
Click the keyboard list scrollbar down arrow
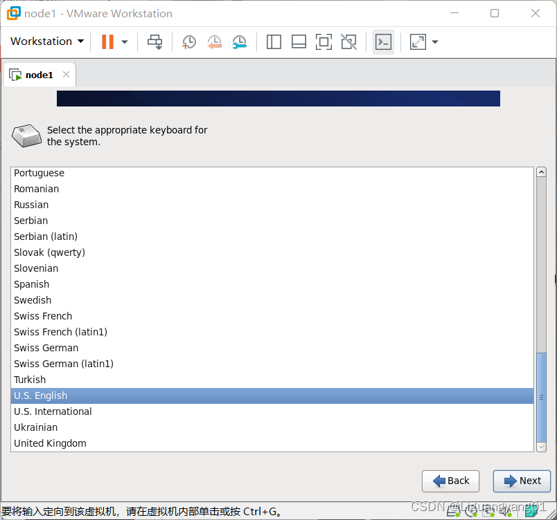tap(541, 447)
